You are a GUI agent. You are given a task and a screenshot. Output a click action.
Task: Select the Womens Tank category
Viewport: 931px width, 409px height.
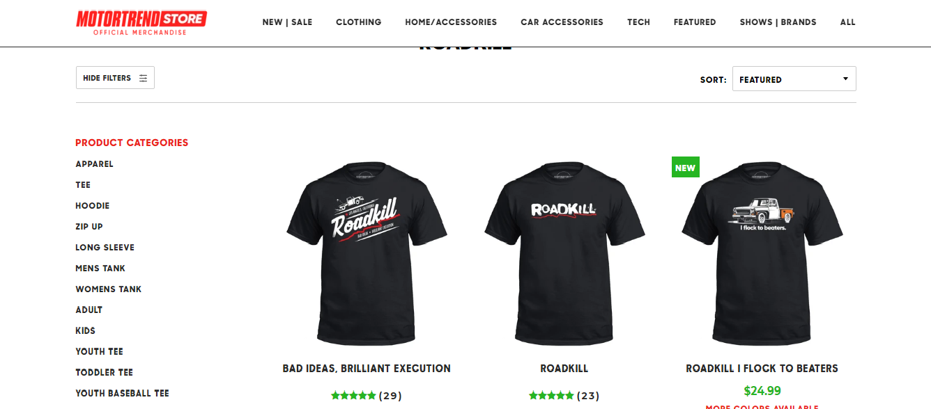pos(108,289)
